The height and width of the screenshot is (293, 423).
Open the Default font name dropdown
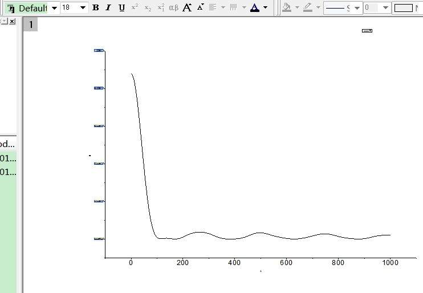tap(54, 8)
